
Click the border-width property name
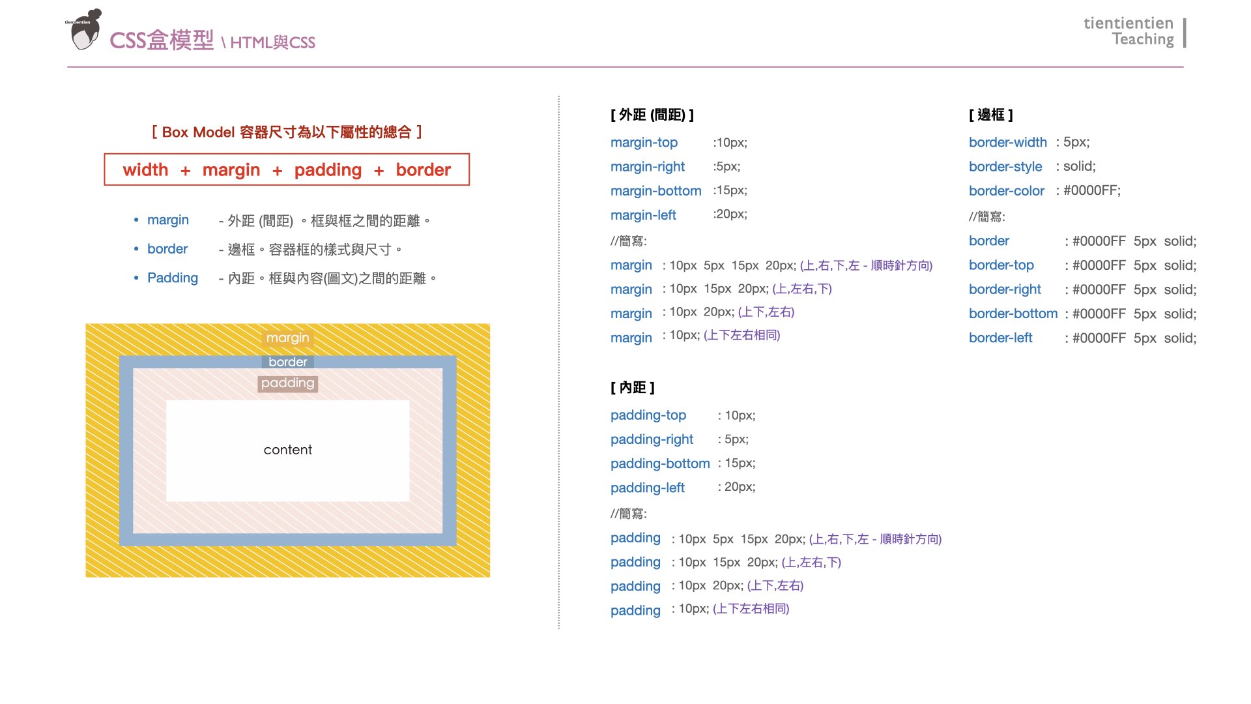[x=1007, y=142]
